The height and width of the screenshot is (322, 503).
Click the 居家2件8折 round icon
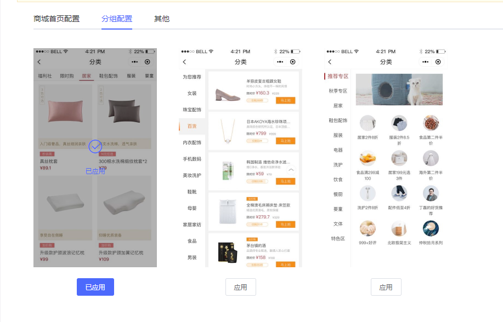368,123
